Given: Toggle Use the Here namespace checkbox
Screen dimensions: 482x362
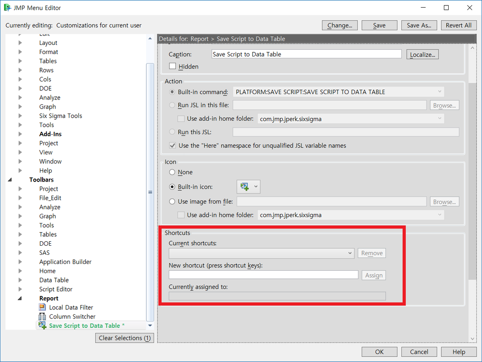Looking at the screenshot, I should tap(172, 145).
